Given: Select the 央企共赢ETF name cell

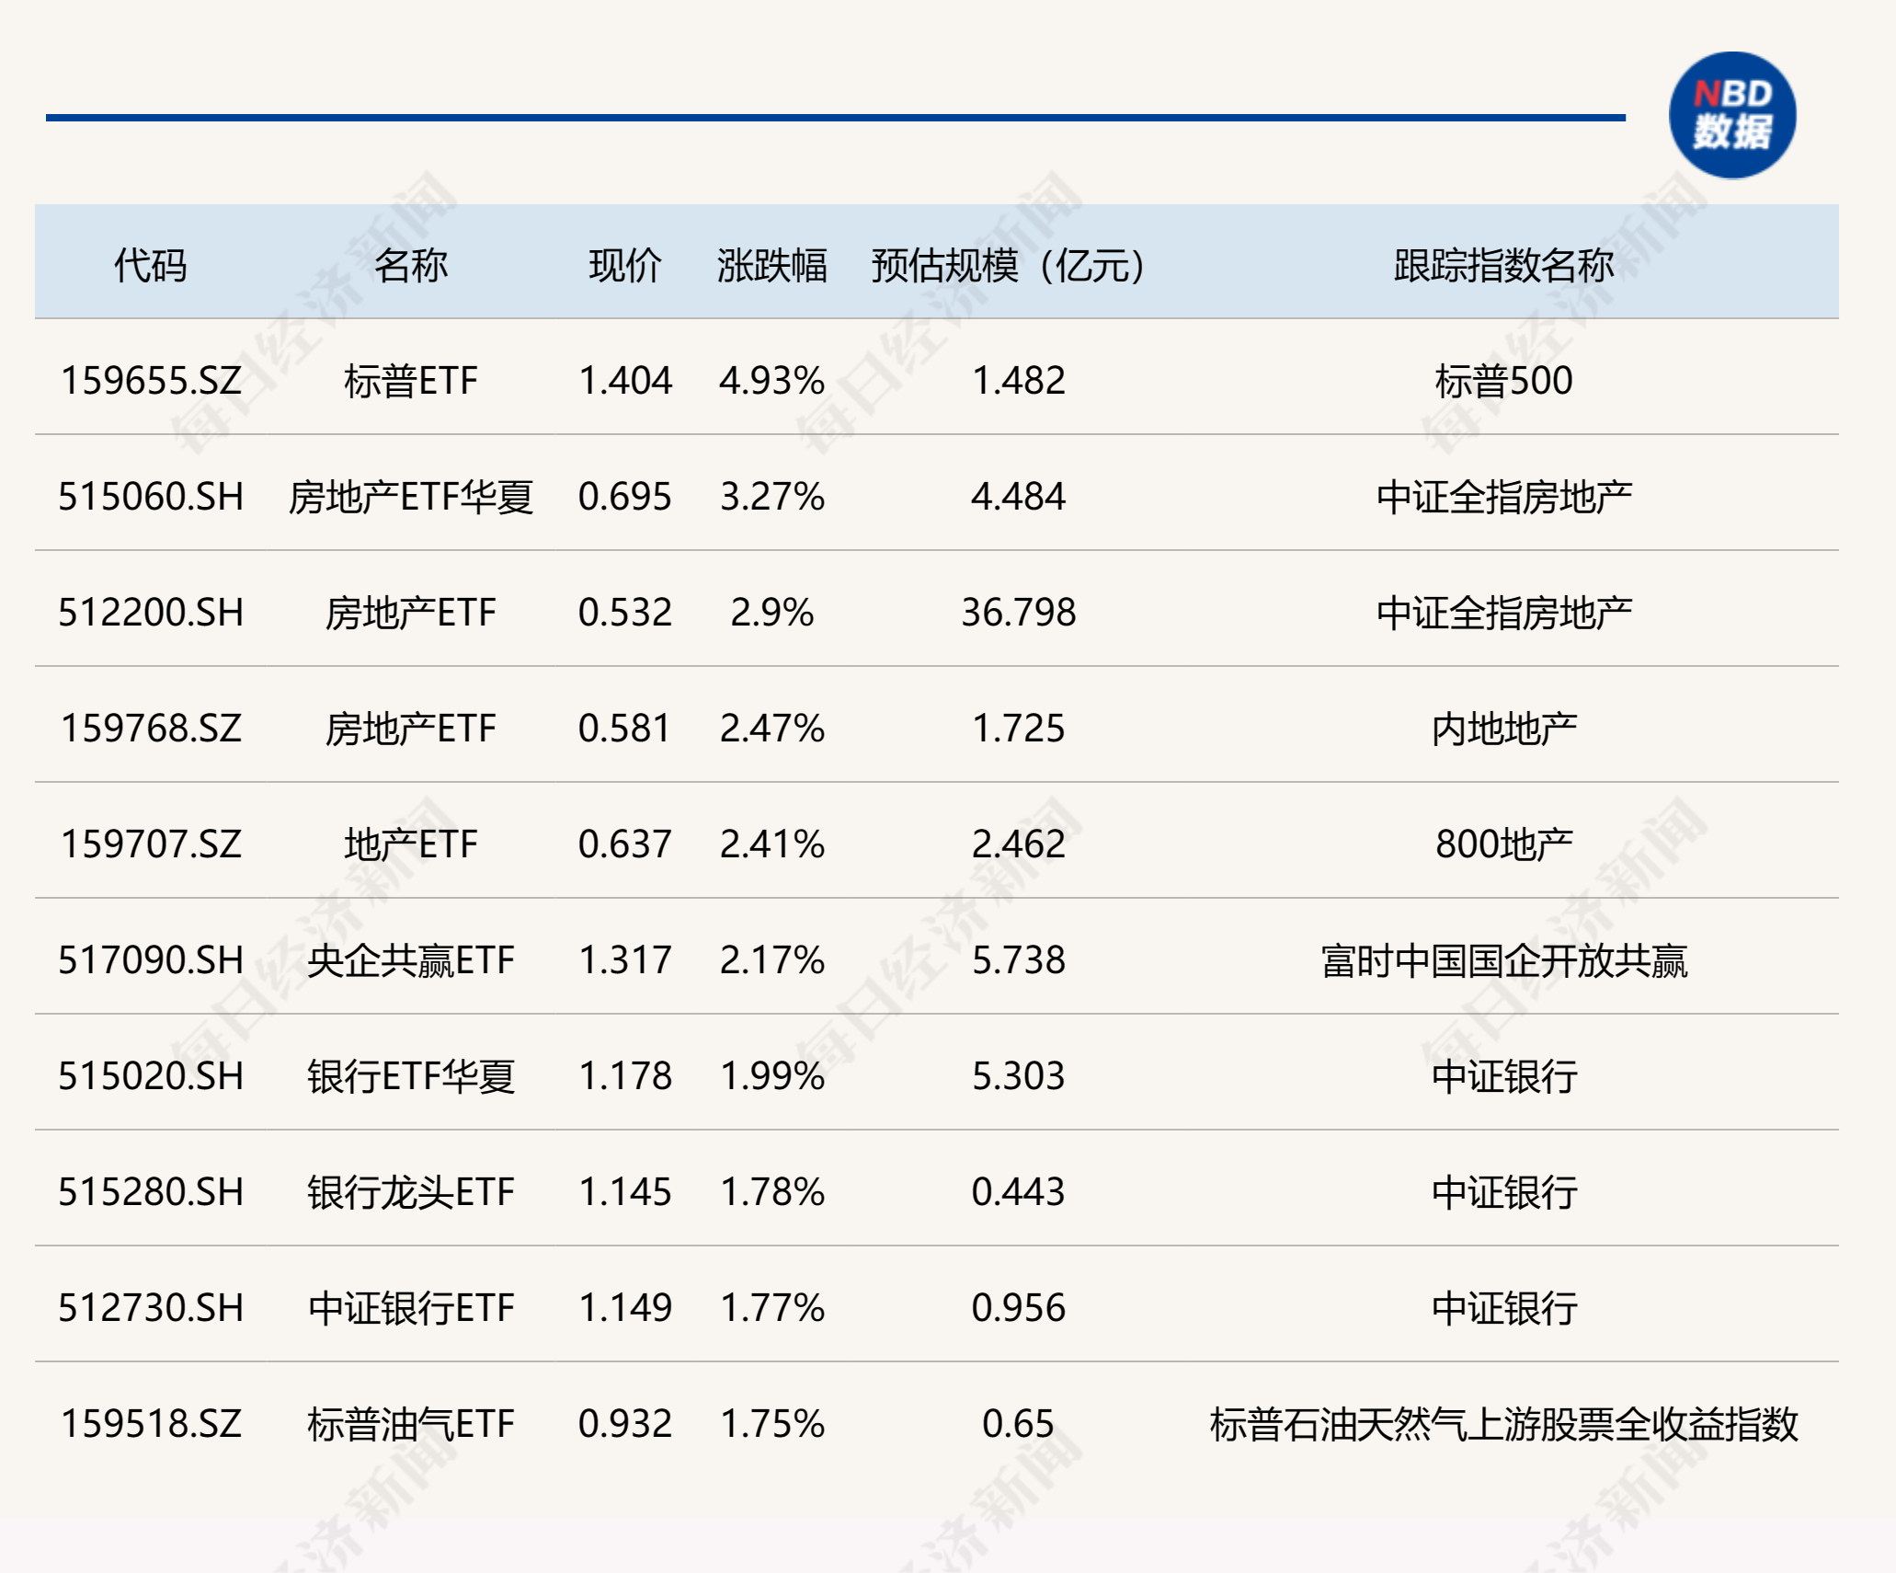Looking at the screenshot, I should [x=411, y=960].
